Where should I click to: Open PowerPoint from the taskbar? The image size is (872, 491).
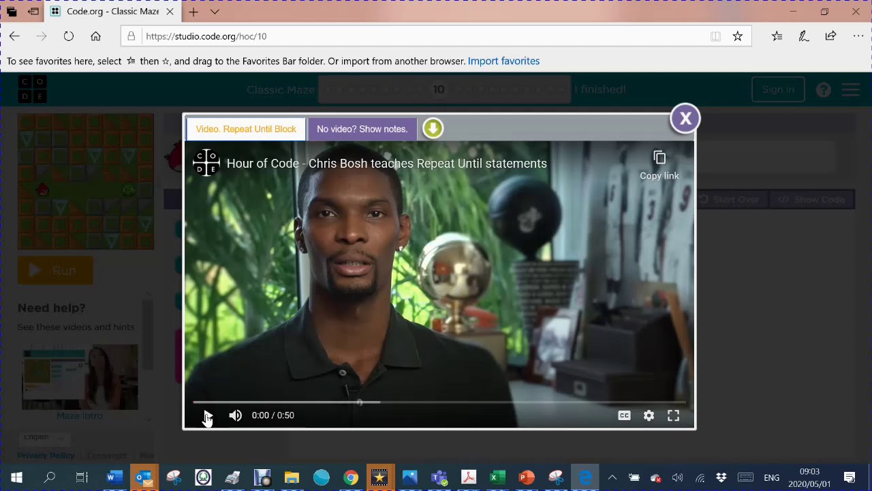pyautogui.click(x=527, y=477)
